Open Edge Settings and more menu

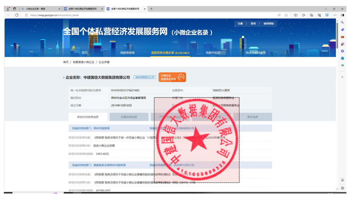point(334,15)
